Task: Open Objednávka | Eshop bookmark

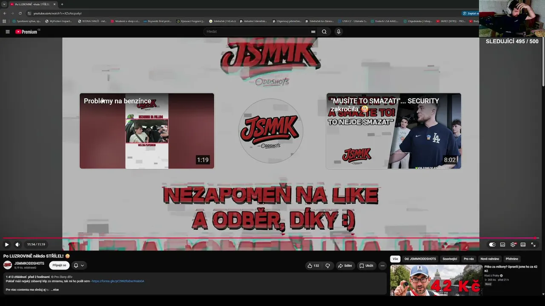Action: pos(418,21)
